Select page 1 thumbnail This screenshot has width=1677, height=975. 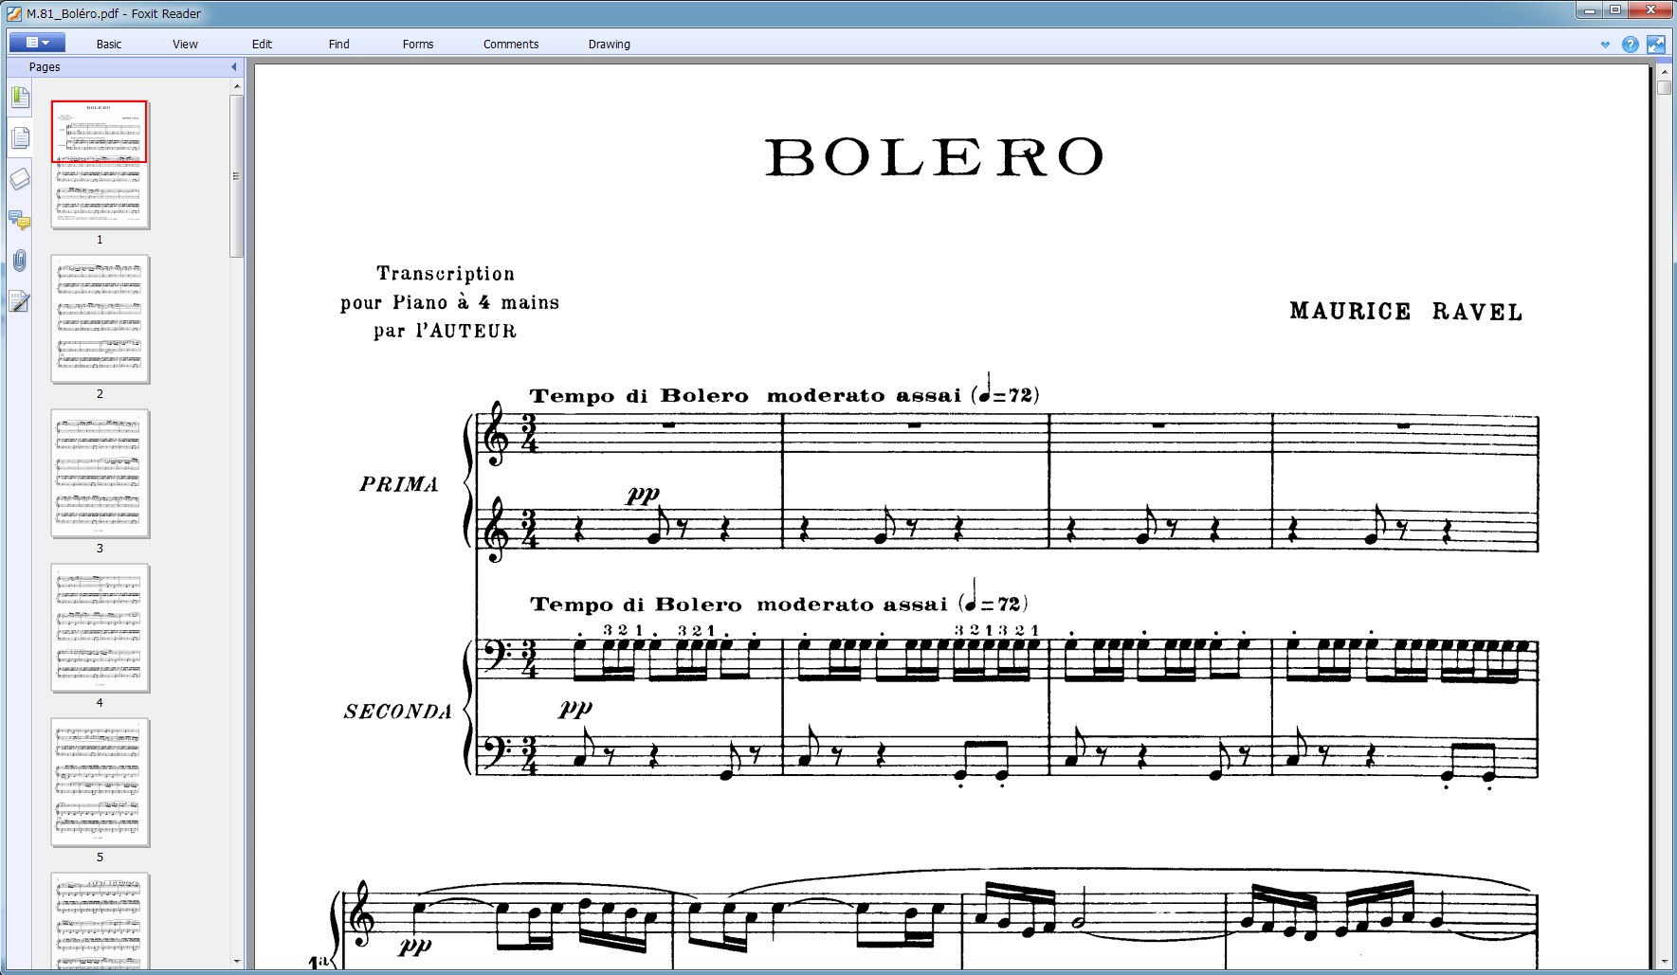(100, 164)
